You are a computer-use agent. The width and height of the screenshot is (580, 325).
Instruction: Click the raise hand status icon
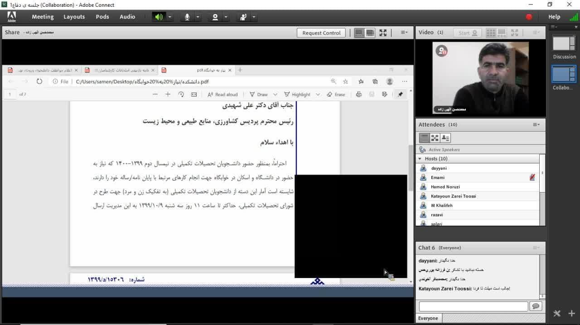tap(243, 17)
